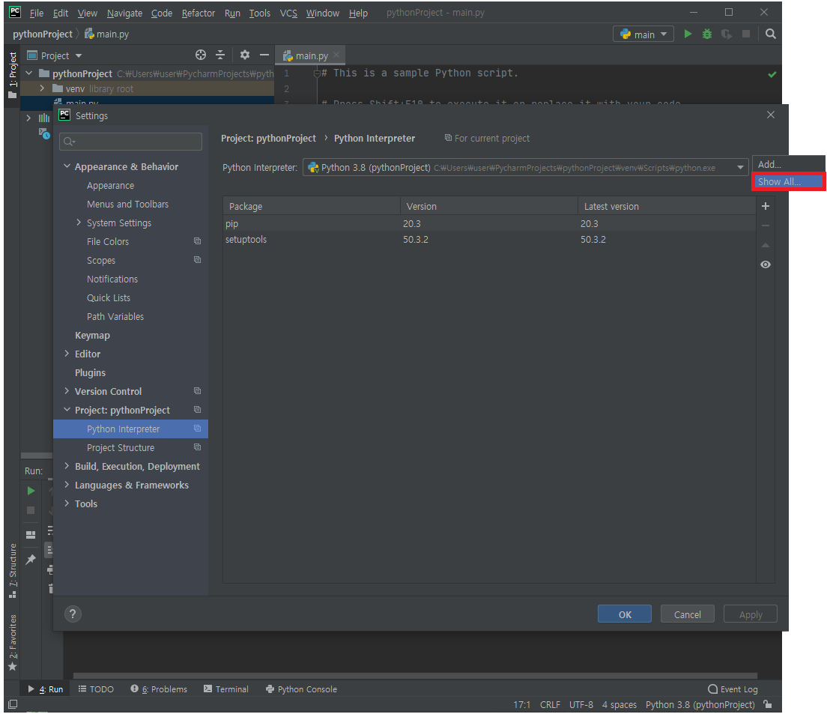This screenshot has height=714, width=827.
Task: Select Add... interpreter option
Action: 789,164
